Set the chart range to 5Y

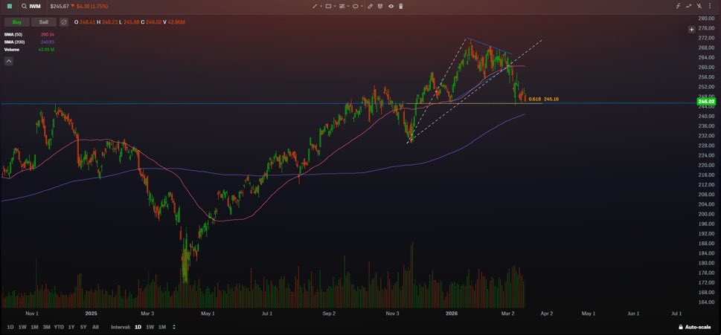pos(83,327)
